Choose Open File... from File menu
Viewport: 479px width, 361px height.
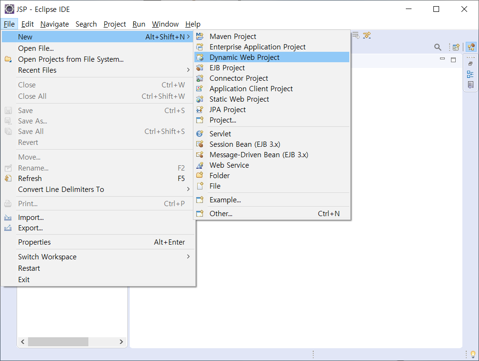[x=98, y=48]
